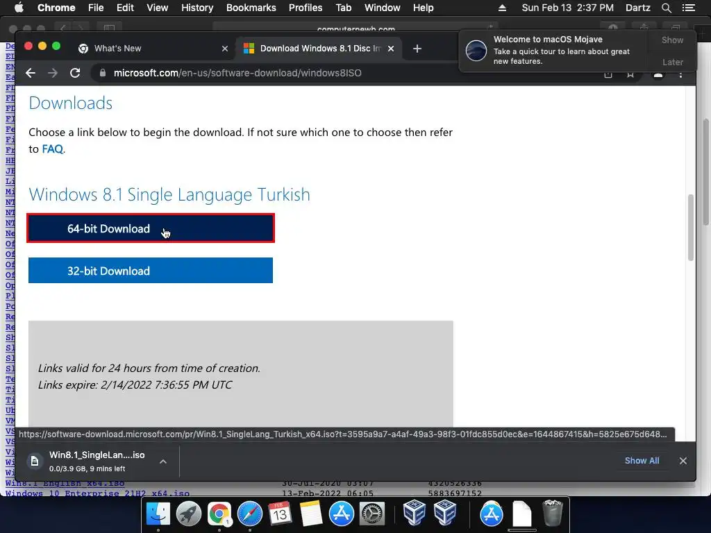
Task: Open Calendar from the Dock
Action: coord(281,514)
